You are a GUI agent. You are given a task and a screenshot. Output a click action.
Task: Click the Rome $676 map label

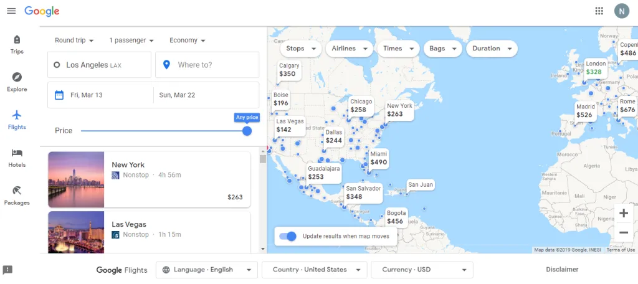coord(627,105)
